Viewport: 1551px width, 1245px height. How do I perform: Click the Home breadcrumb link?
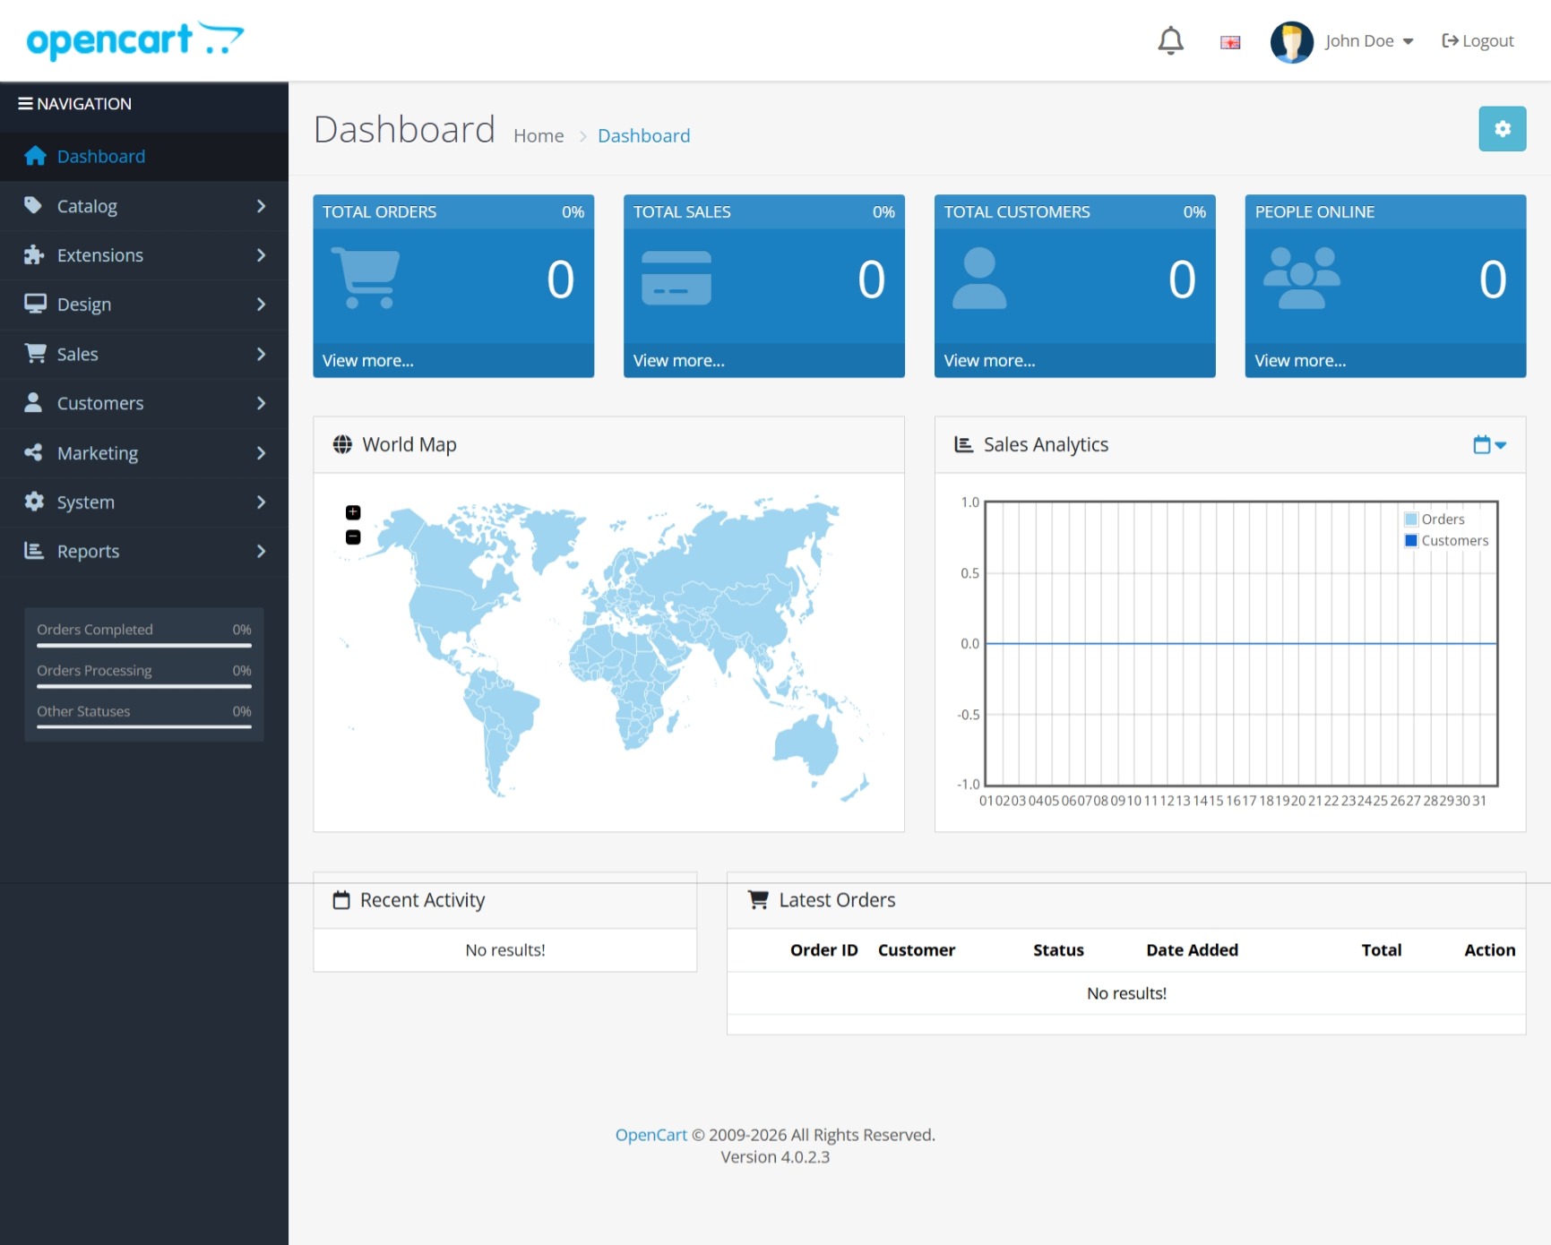(x=539, y=136)
